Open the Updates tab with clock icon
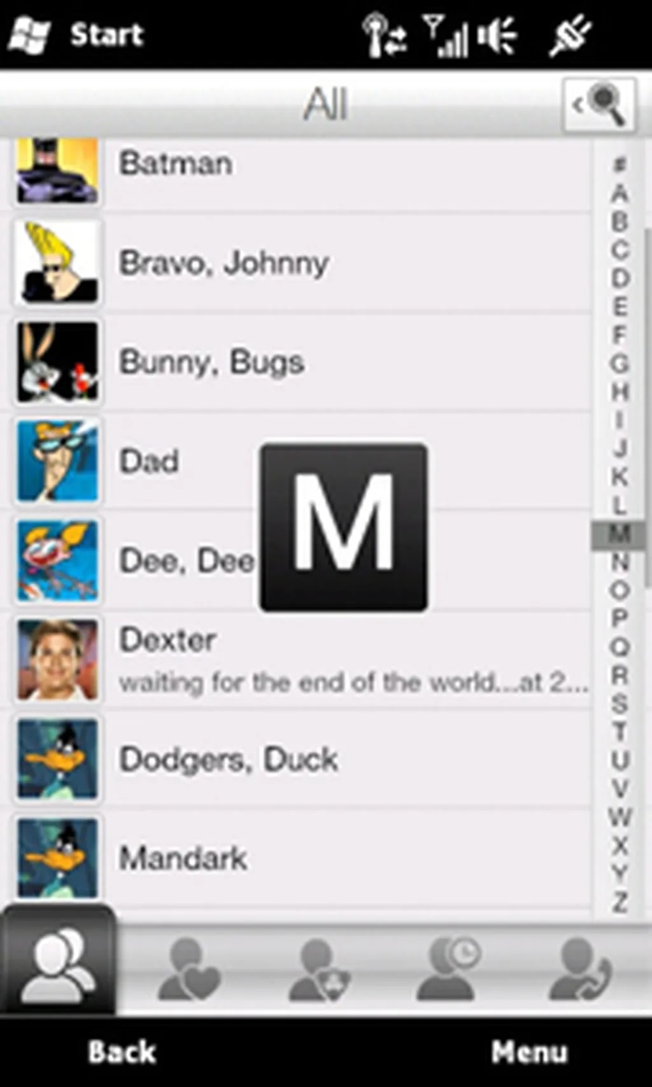This screenshot has width=652, height=1087. coord(448,968)
